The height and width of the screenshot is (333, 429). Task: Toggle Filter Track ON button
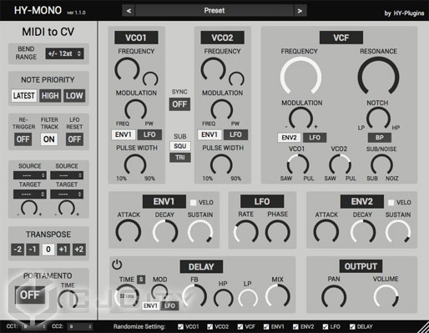(49, 139)
